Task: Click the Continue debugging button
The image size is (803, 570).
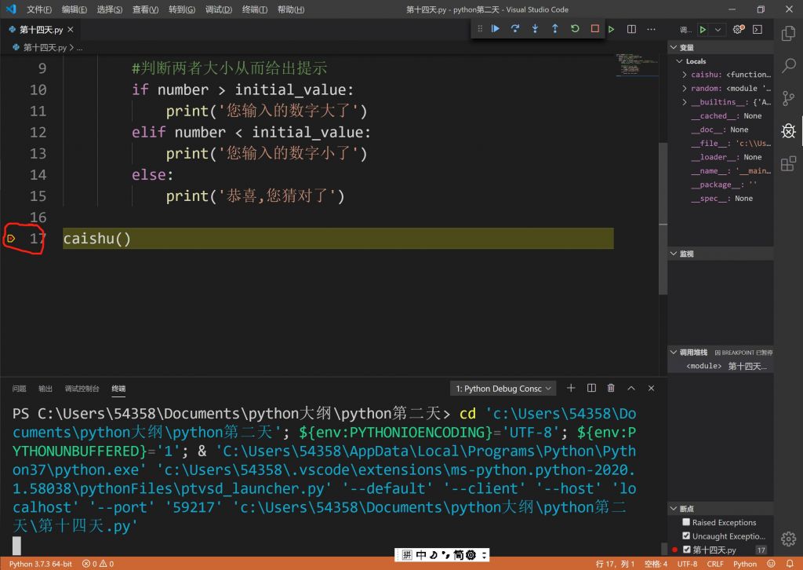Action: point(496,29)
